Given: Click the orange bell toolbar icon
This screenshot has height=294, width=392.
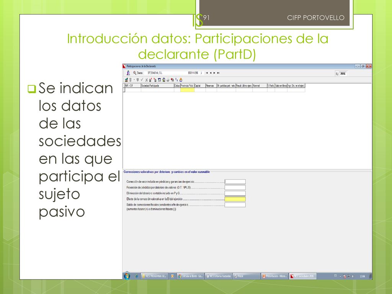Looking at the screenshot, I should 181,80.
